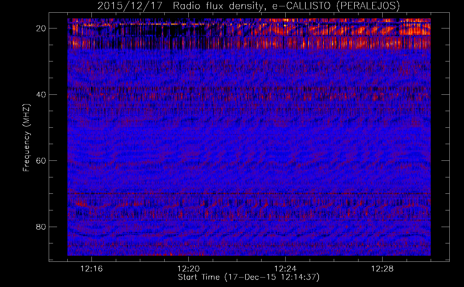This screenshot has height=287, width=464.
Task: Click the 60 MHz frequency tick label
Action: click(41, 161)
